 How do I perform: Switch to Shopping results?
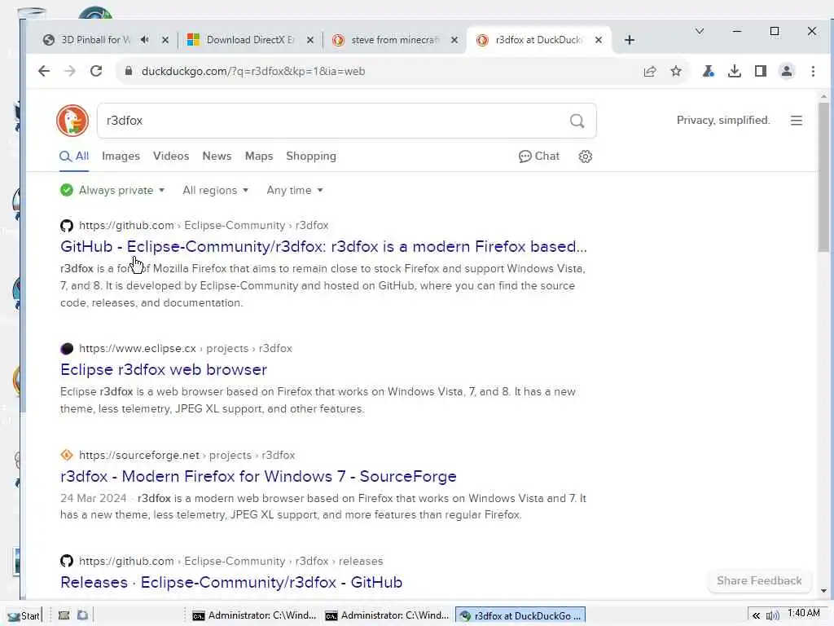pyautogui.click(x=311, y=156)
